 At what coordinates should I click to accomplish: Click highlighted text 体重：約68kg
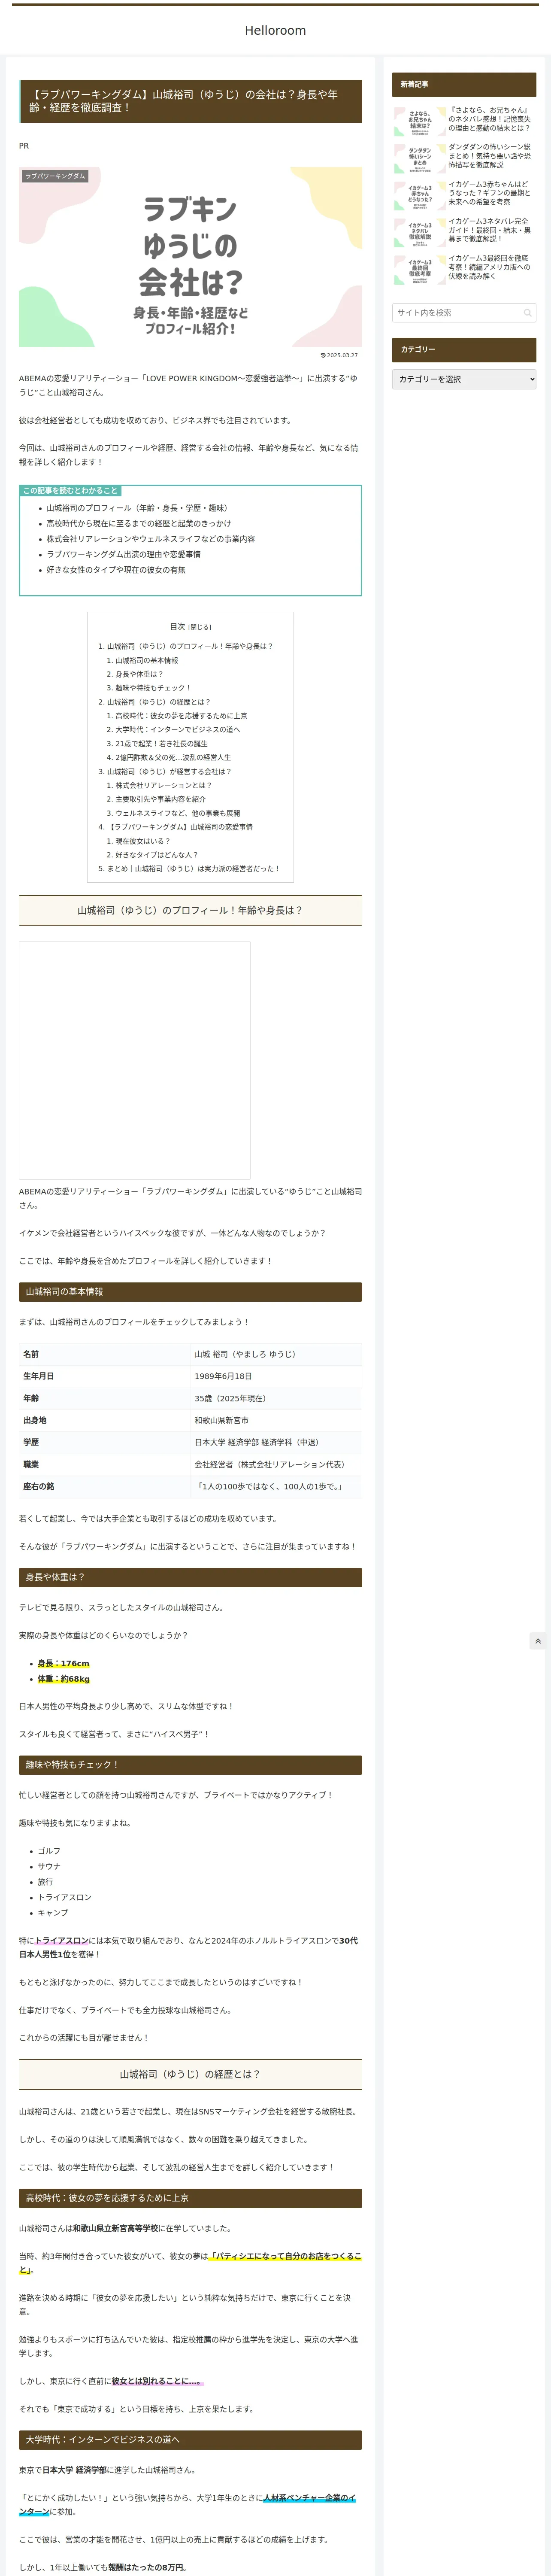(x=63, y=1679)
